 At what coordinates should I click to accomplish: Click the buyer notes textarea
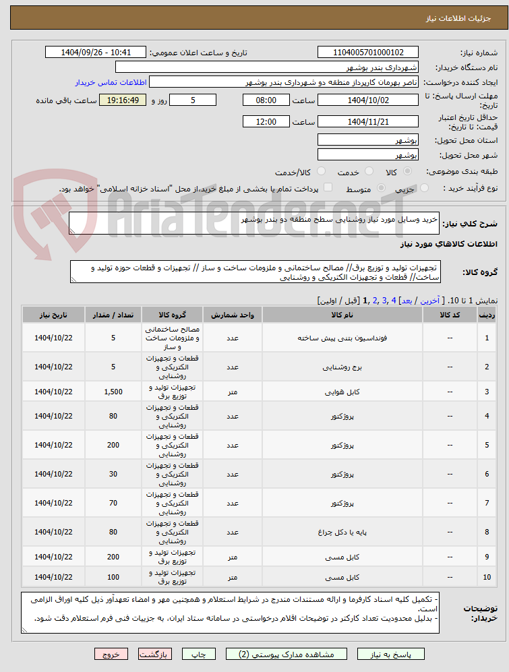coord(231,613)
